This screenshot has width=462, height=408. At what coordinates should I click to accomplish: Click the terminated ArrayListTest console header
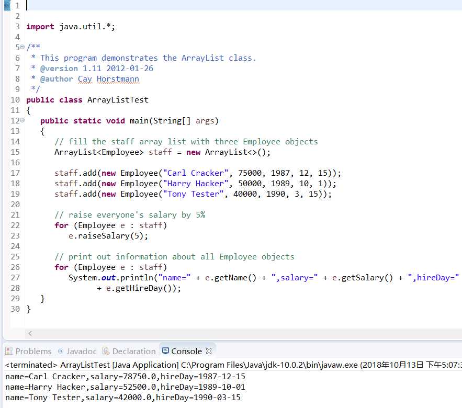[x=233, y=365]
